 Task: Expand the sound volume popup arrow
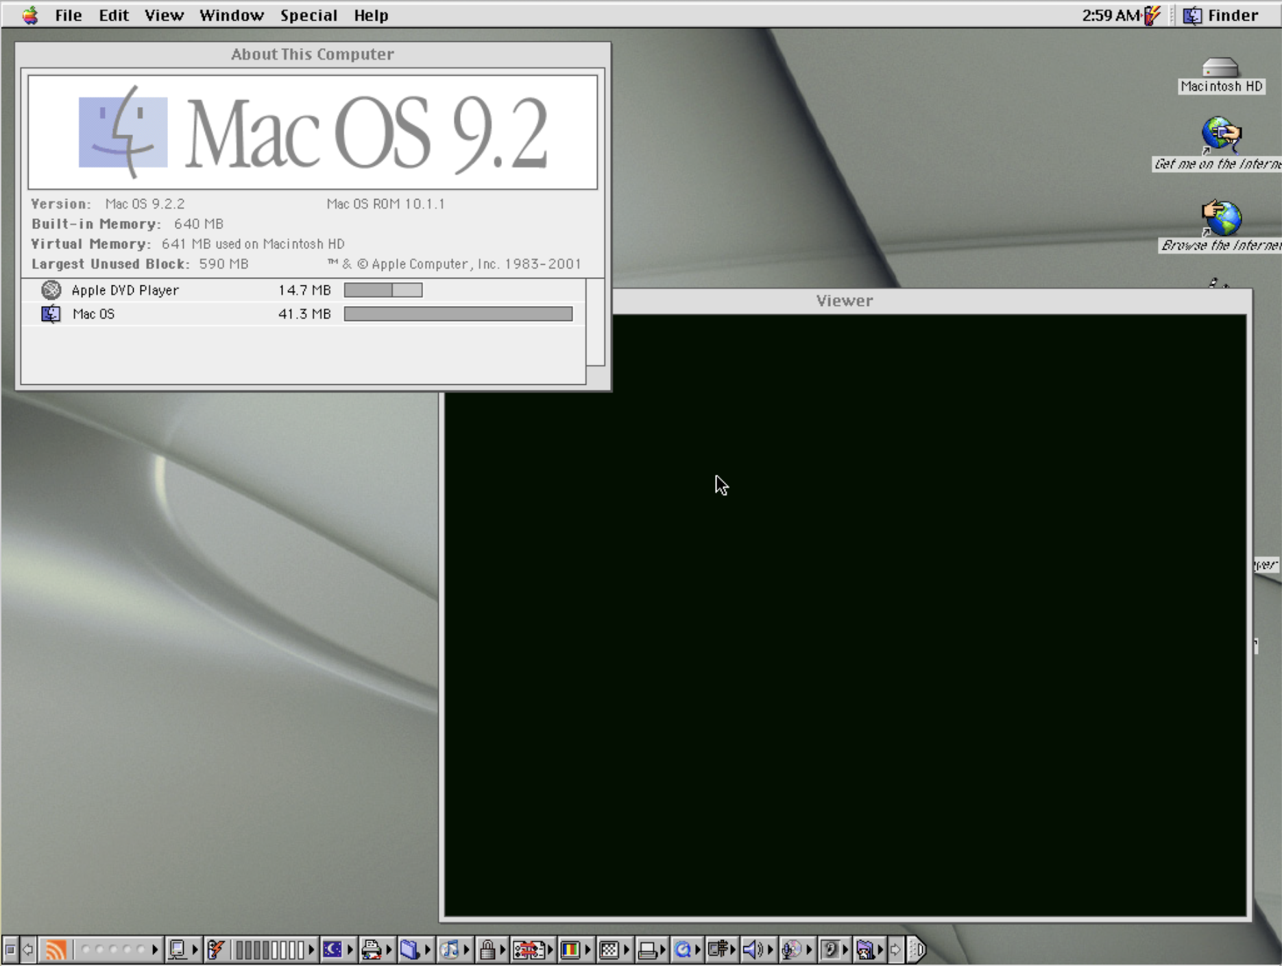(x=771, y=950)
